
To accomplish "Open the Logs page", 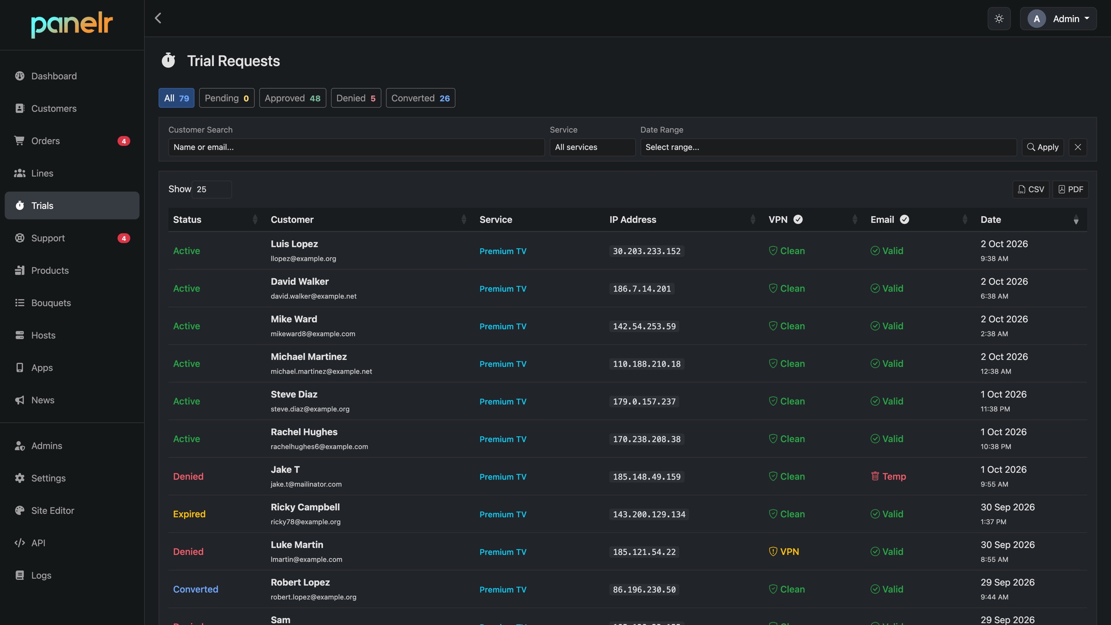I will tap(72, 575).
